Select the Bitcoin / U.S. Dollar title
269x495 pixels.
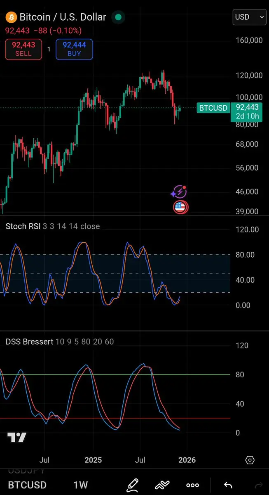63,17
